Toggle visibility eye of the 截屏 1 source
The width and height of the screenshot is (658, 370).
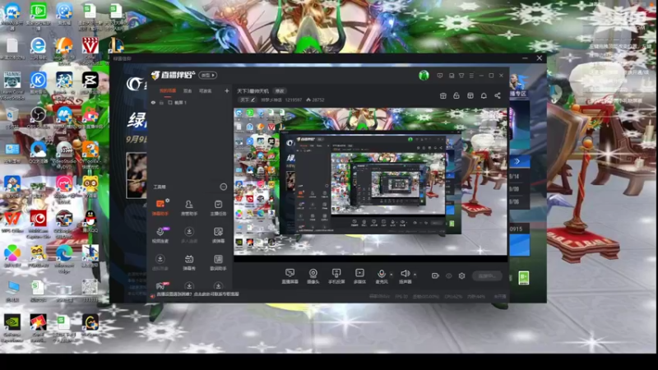(x=153, y=102)
